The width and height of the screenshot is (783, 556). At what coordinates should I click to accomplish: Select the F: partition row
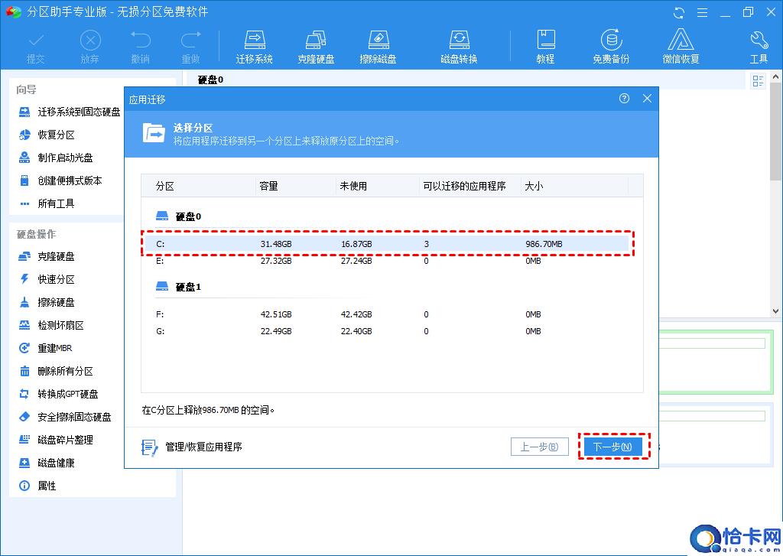pos(388,315)
